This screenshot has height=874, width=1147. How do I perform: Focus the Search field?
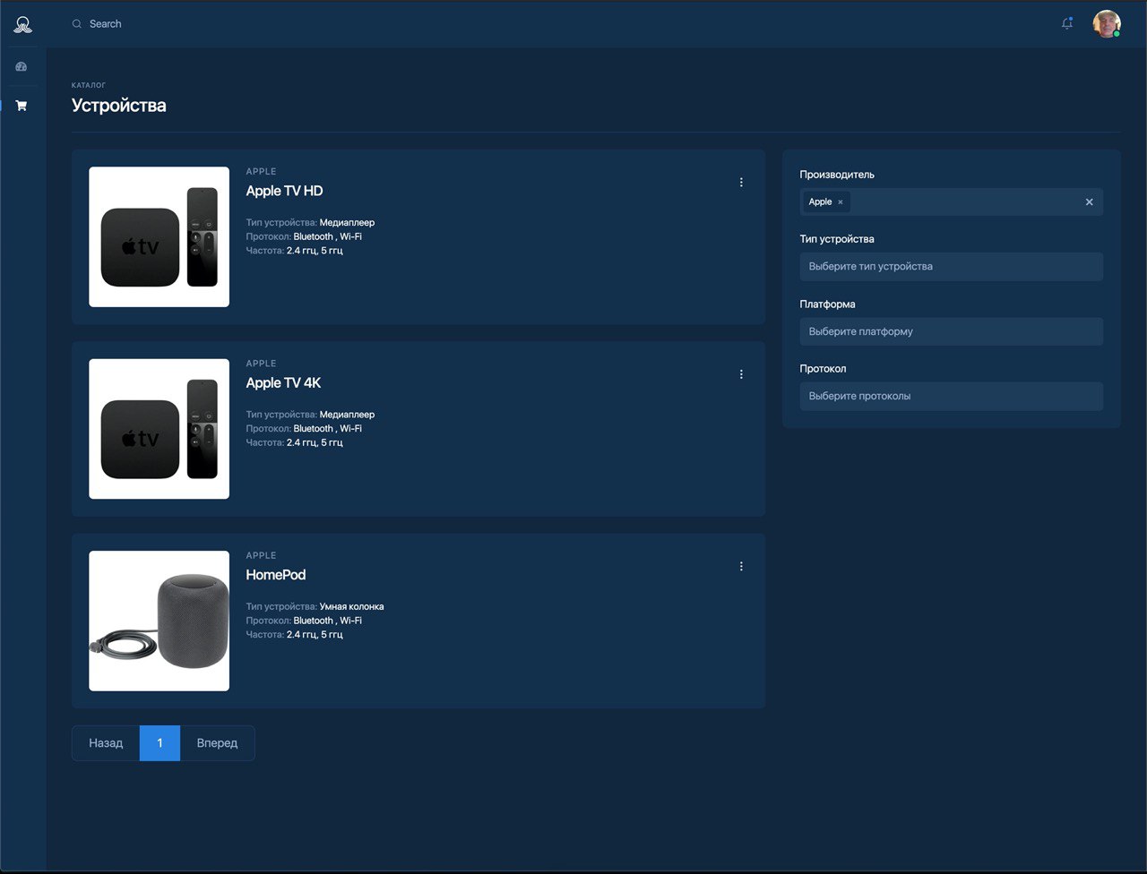tap(106, 24)
